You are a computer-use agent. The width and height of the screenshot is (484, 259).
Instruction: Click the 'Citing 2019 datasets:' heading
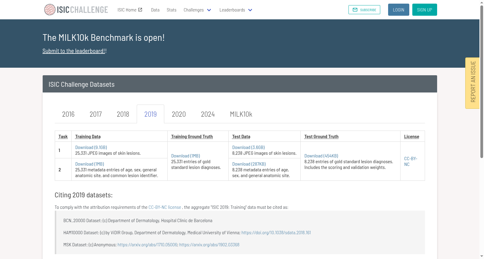[x=83, y=195]
